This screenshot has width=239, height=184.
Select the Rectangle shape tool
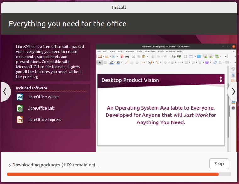(132, 63)
